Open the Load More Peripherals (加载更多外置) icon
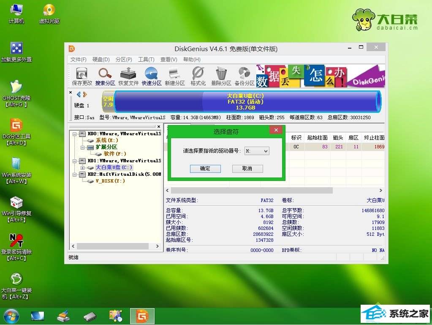 (x=16, y=52)
